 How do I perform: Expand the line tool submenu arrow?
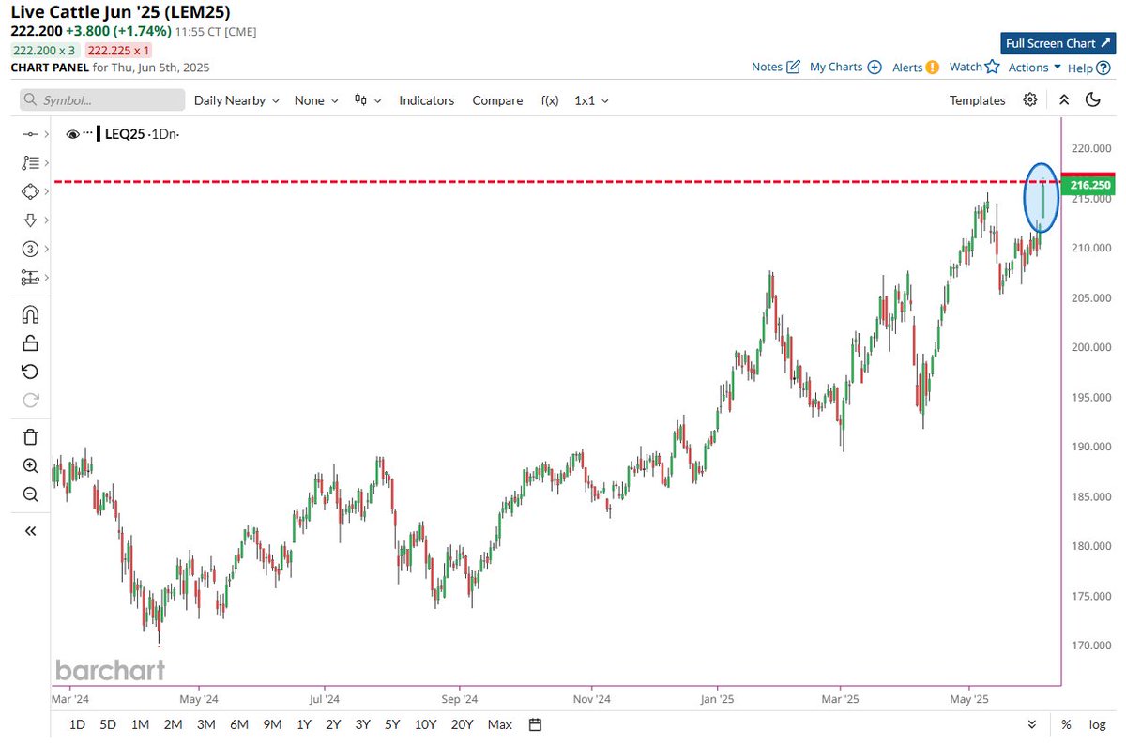(45, 135)
